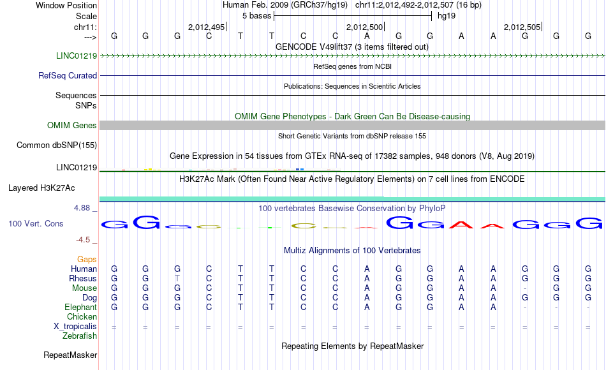The image size is (606, 370).
Task: Click the SNPs track label
Action: pyautogui.click(x=86, y=105)
